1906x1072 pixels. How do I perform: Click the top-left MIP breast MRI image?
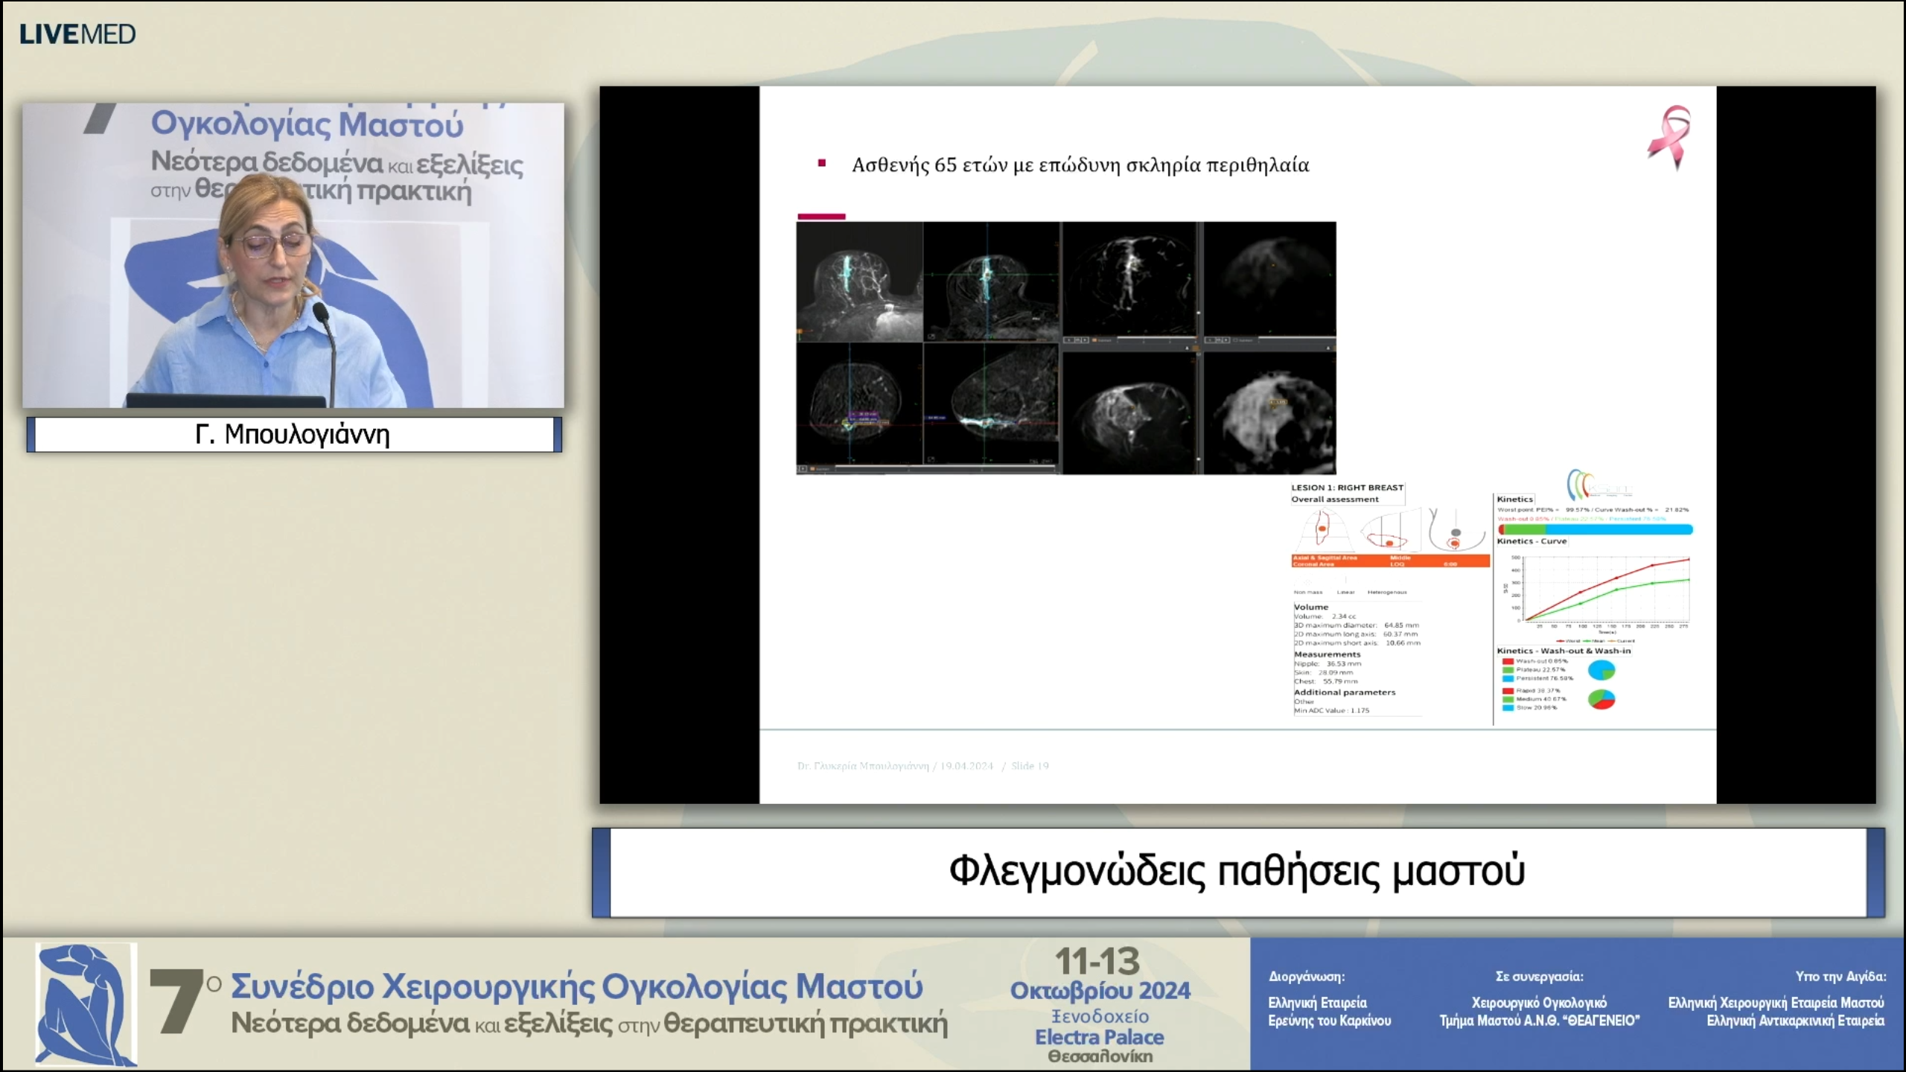click(859, 282)
